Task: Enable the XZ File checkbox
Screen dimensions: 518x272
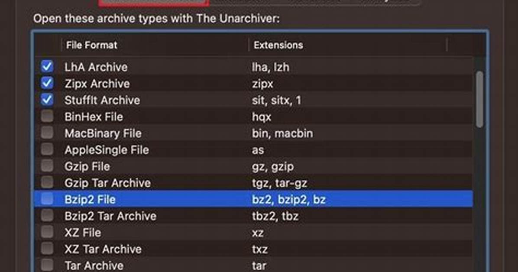Action: [x=47, y=232]
